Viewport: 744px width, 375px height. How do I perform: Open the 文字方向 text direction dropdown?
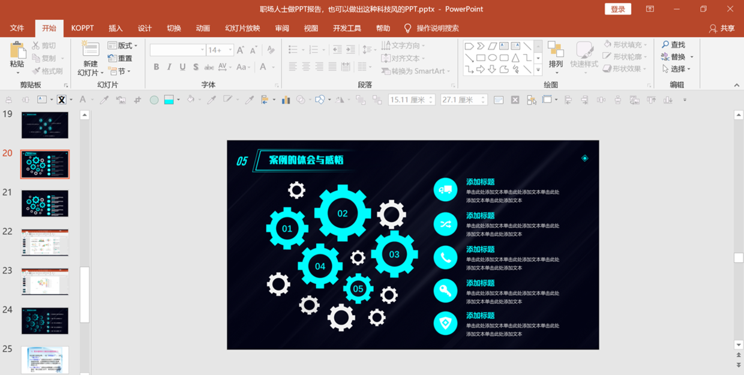click(403, 46)
